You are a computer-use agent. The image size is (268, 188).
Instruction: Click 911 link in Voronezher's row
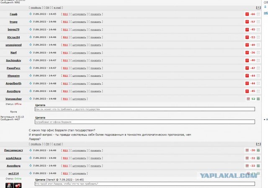click(65, 99)
